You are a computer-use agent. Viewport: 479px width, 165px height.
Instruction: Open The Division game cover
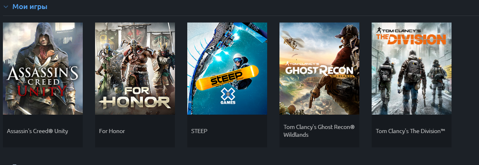(x=411, y=69)
